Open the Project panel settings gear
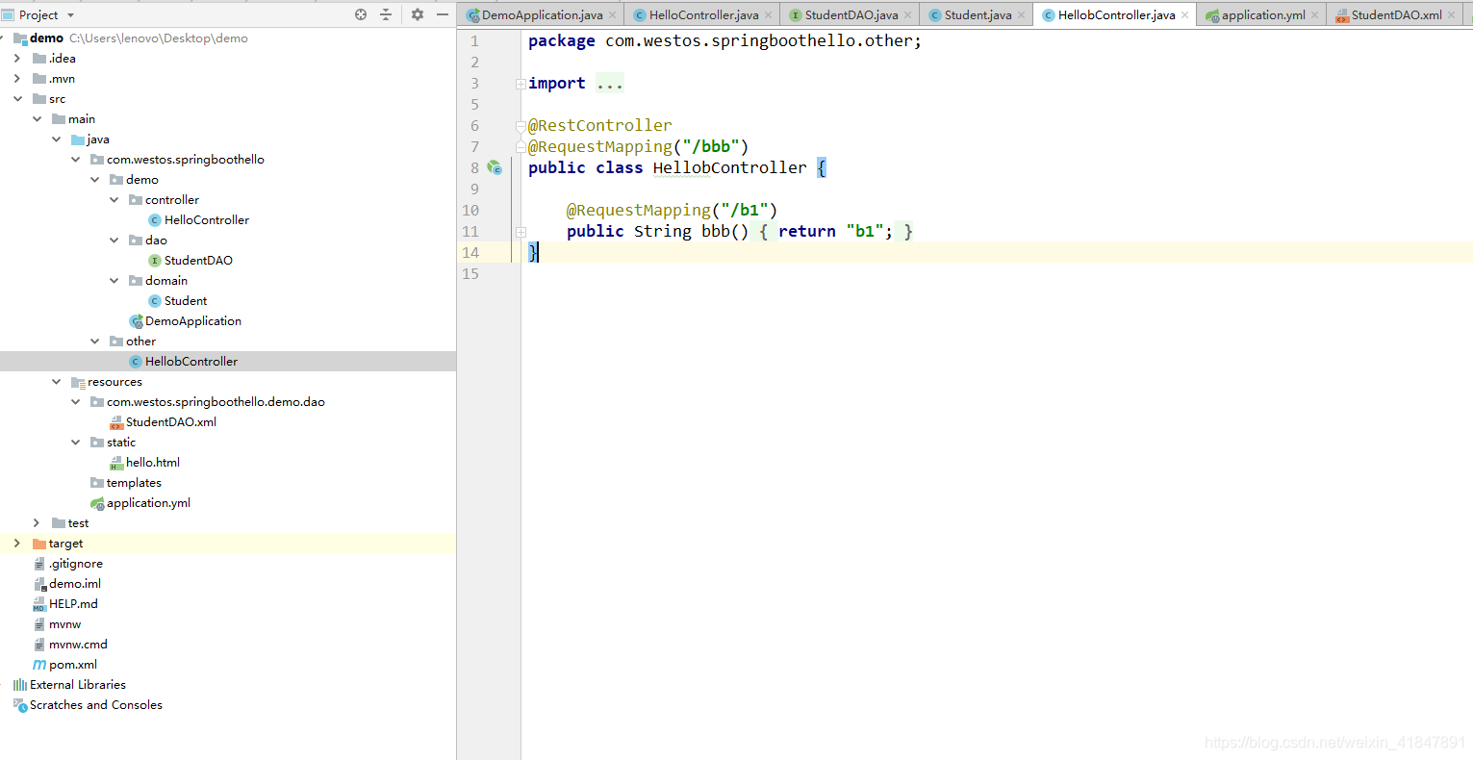1473x760 pixels. click(x=416, y=14)
